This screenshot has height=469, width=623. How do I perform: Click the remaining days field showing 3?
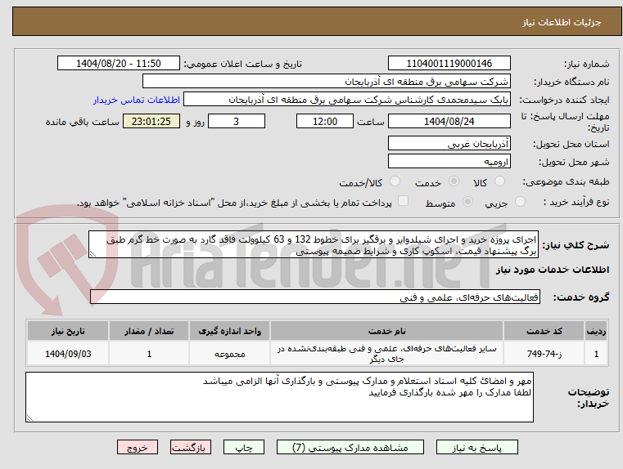[237, 121]
